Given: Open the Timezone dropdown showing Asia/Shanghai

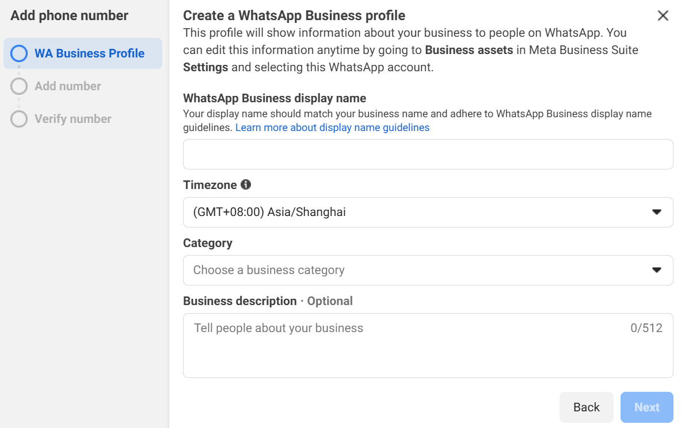Looking at the screenshot, I should pos(428,212).
